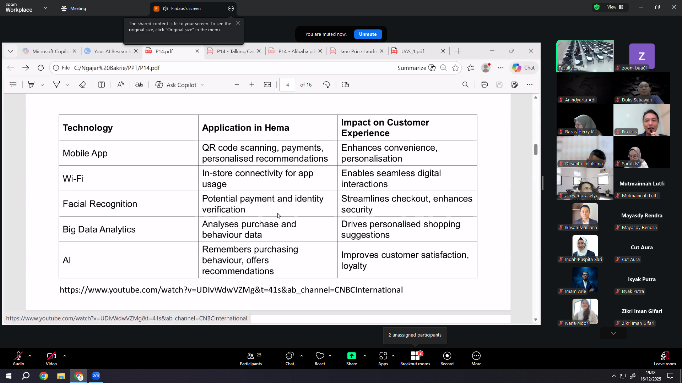This screenshot has height=383, width=682.
Task: Start video with the Video button
Action: (x=51, y=359)
